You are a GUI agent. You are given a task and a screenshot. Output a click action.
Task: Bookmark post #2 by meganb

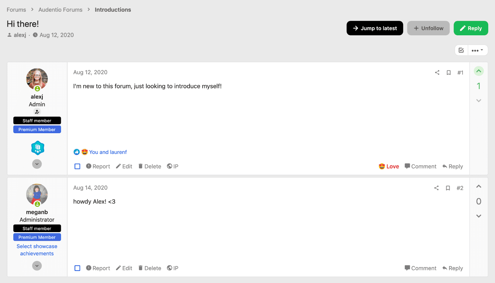point(448,188)
